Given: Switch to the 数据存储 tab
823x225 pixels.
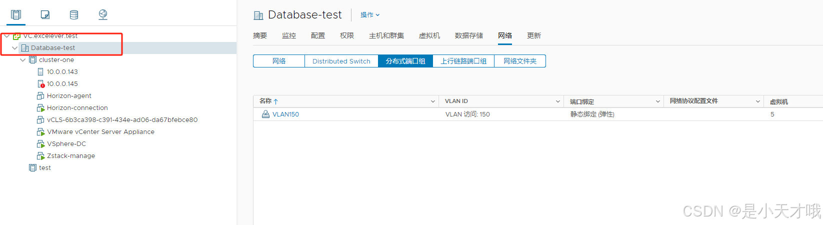Looking at the screenshot, I should 469,35.
